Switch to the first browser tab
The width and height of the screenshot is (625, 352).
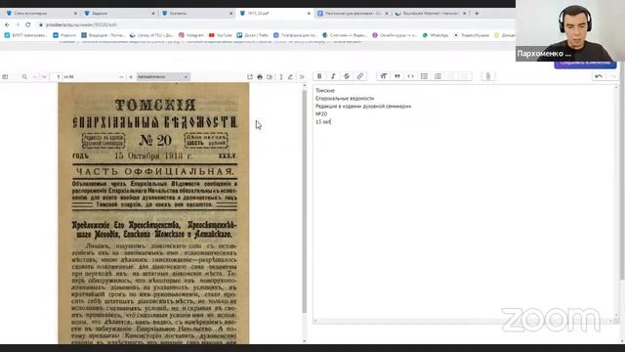coord(40,13)
